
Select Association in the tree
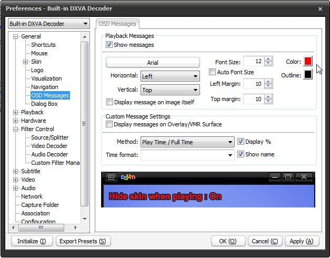tap(35, 213)
